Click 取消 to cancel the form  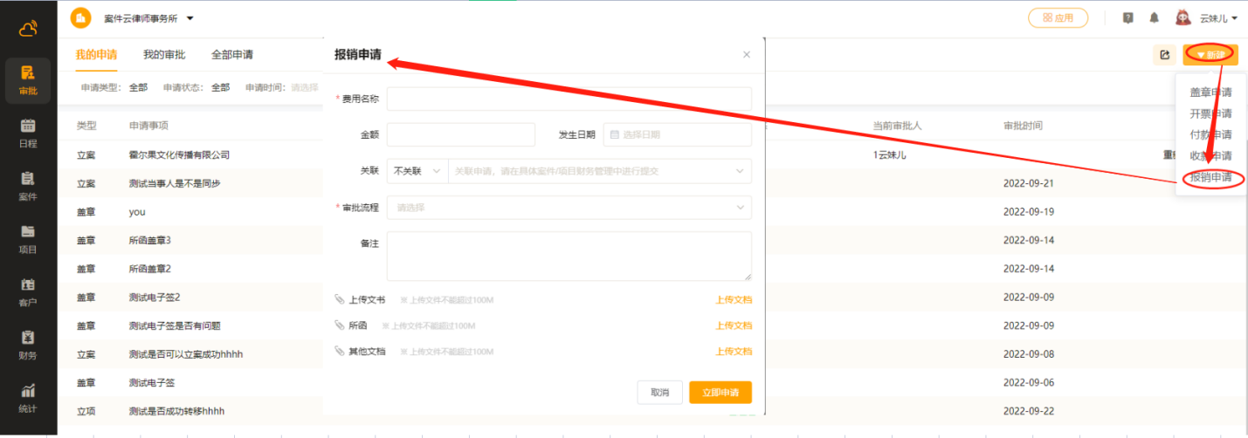[659, 393]
